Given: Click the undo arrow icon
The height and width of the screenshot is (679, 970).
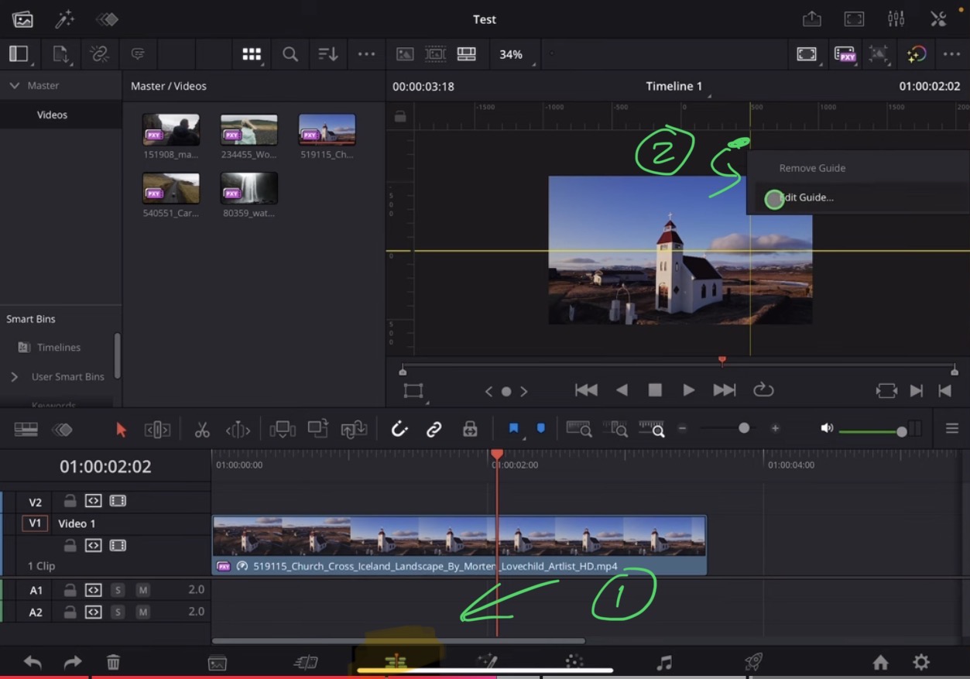Looking at the screenshot, I should [x=32, y=662].
